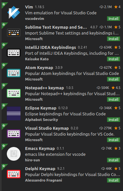Install the Emacs Keymap extension

[114, 160]
